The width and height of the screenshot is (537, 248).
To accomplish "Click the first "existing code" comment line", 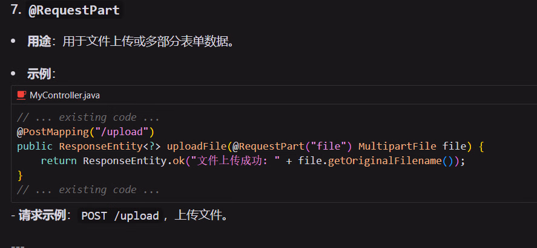I will coord(88,117).
